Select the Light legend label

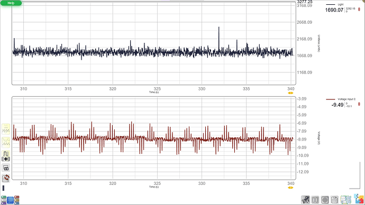coord(341,4)
